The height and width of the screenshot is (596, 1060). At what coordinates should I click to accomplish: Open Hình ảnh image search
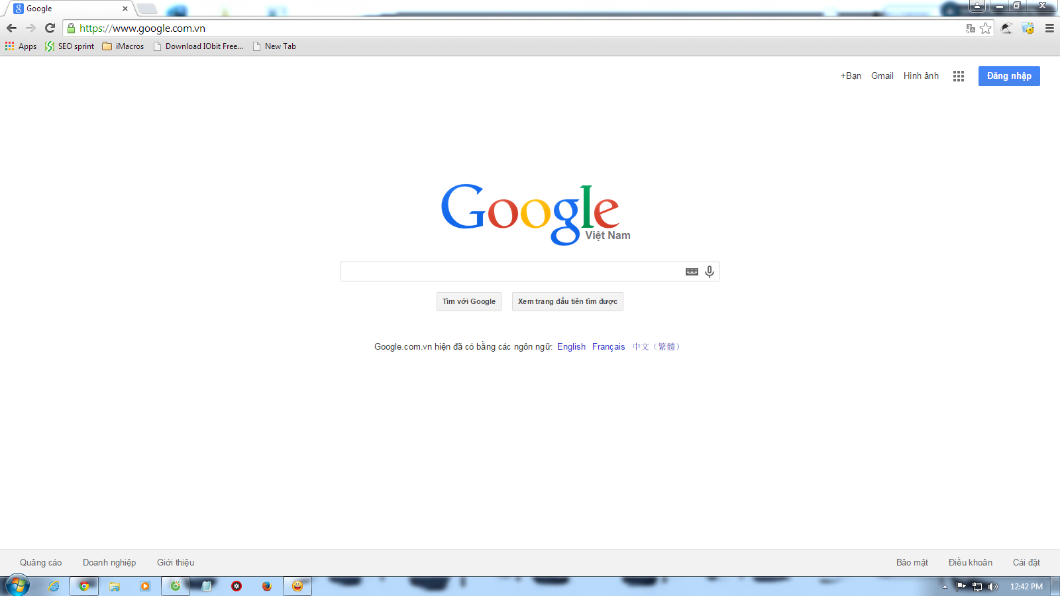921,76
